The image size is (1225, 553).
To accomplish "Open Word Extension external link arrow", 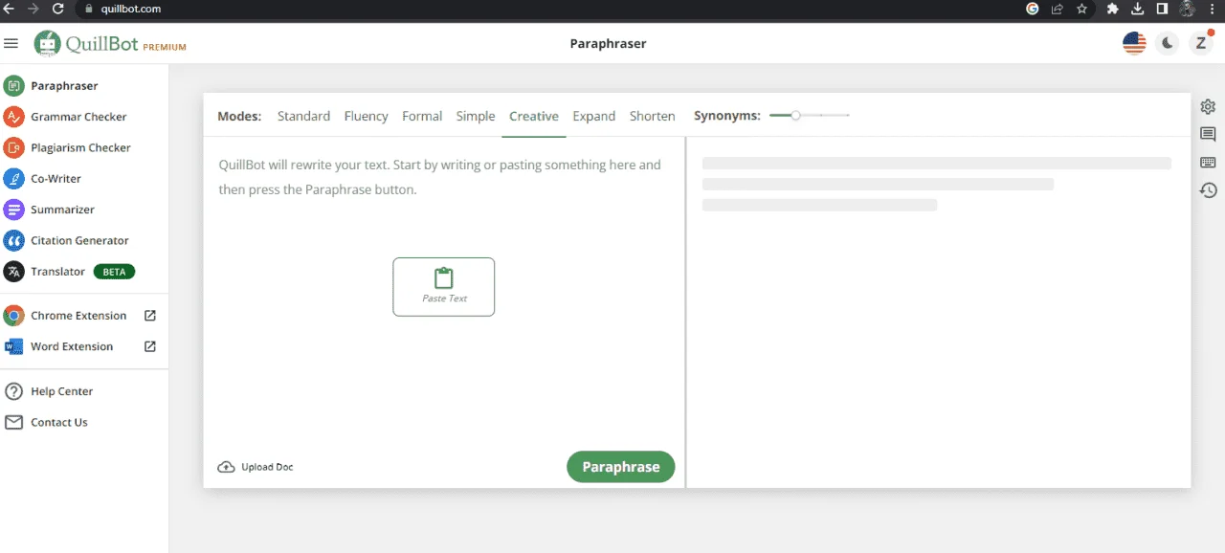I will point(150,346).
